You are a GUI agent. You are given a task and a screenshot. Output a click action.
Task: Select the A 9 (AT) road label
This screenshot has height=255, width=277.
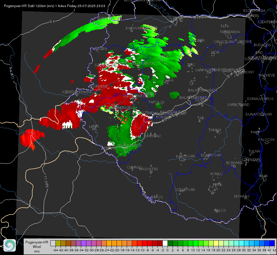[11, 73]
